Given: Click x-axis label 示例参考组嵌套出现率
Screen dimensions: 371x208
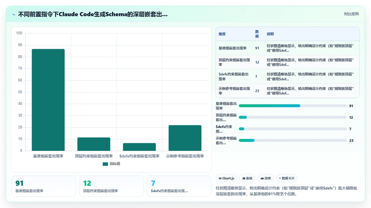Looking at the screenshot, I should [185, 156].
